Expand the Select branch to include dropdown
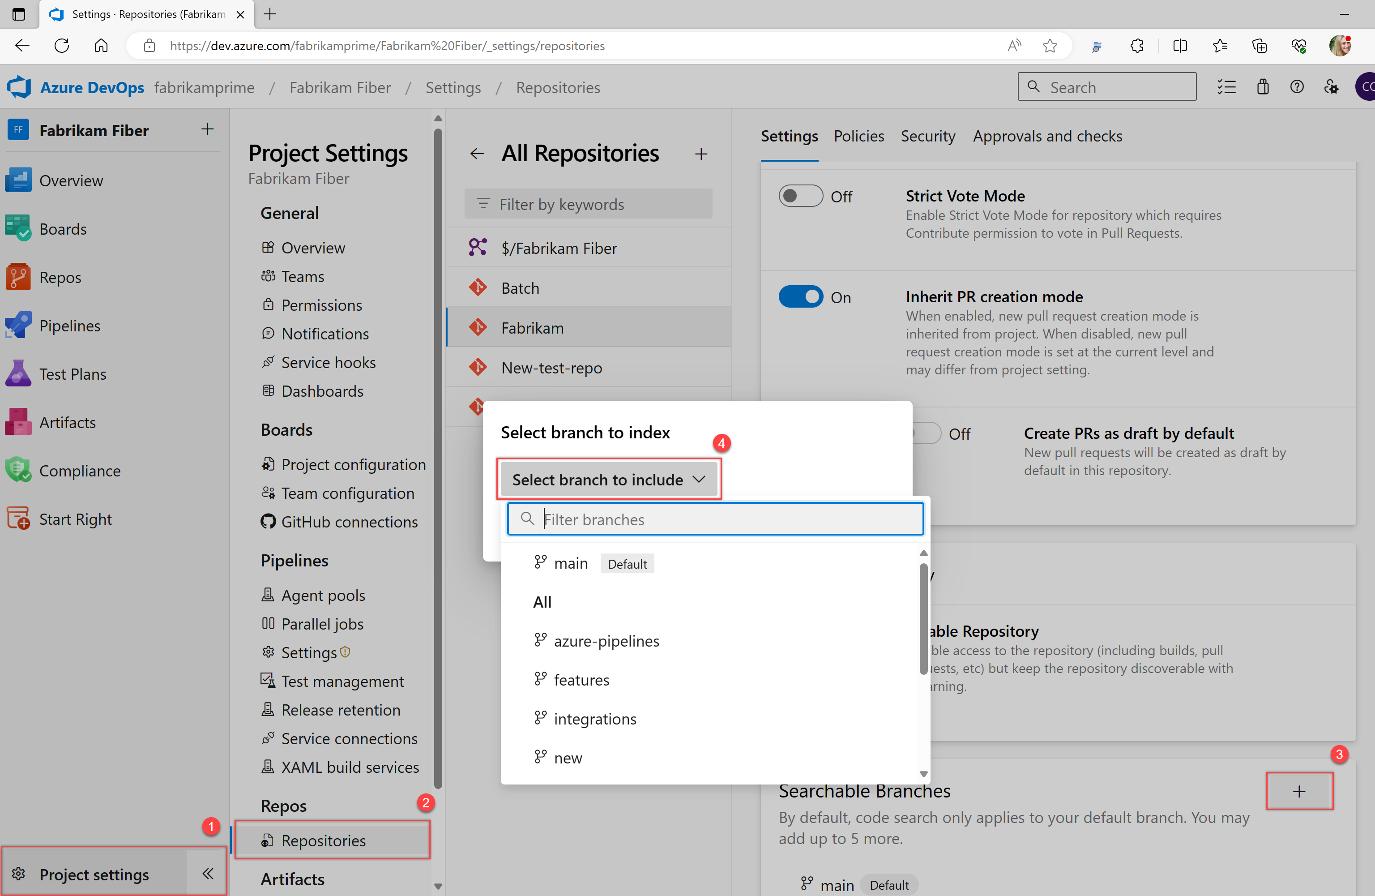The width and height of the screenshot is (1375, 896). (x=608, y=479)
